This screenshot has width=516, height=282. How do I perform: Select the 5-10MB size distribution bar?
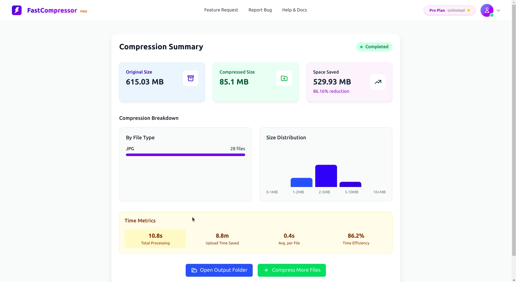click(350, 184)
